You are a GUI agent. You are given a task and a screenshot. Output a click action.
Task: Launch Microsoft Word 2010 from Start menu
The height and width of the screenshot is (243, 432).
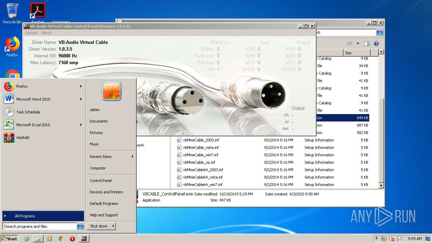(x=43, y=99)
